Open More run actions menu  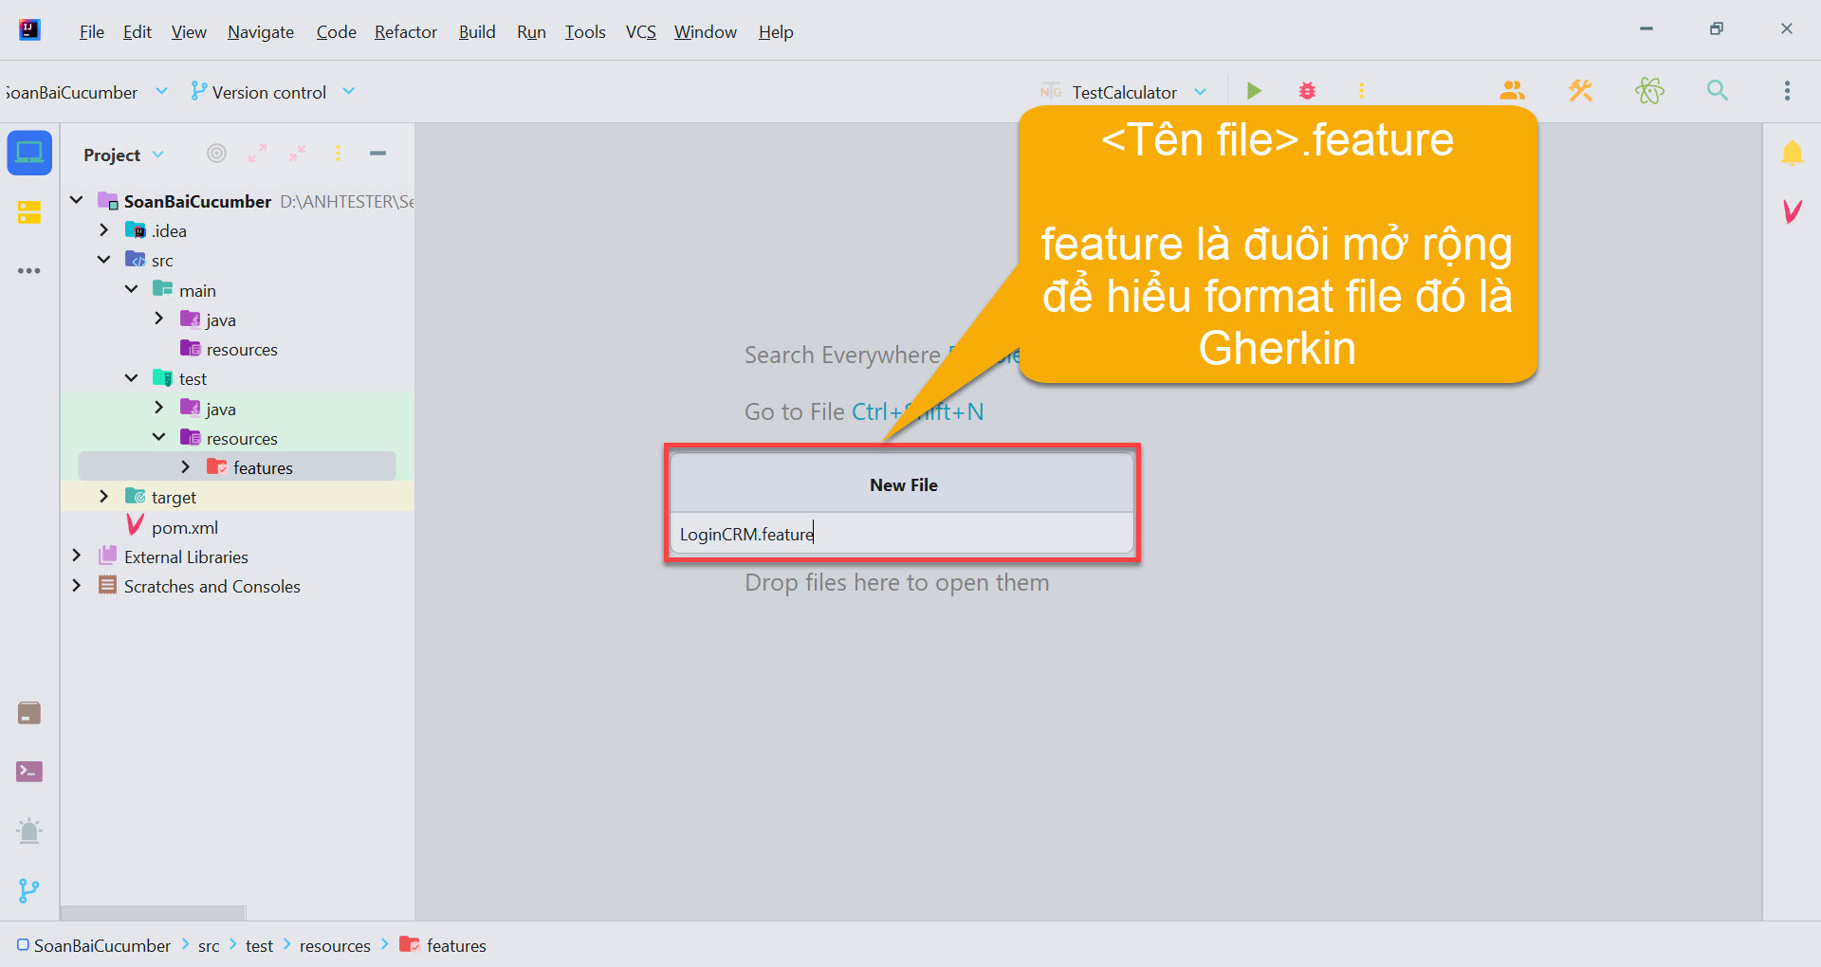pyautogui.click(x=1361, y=91)
